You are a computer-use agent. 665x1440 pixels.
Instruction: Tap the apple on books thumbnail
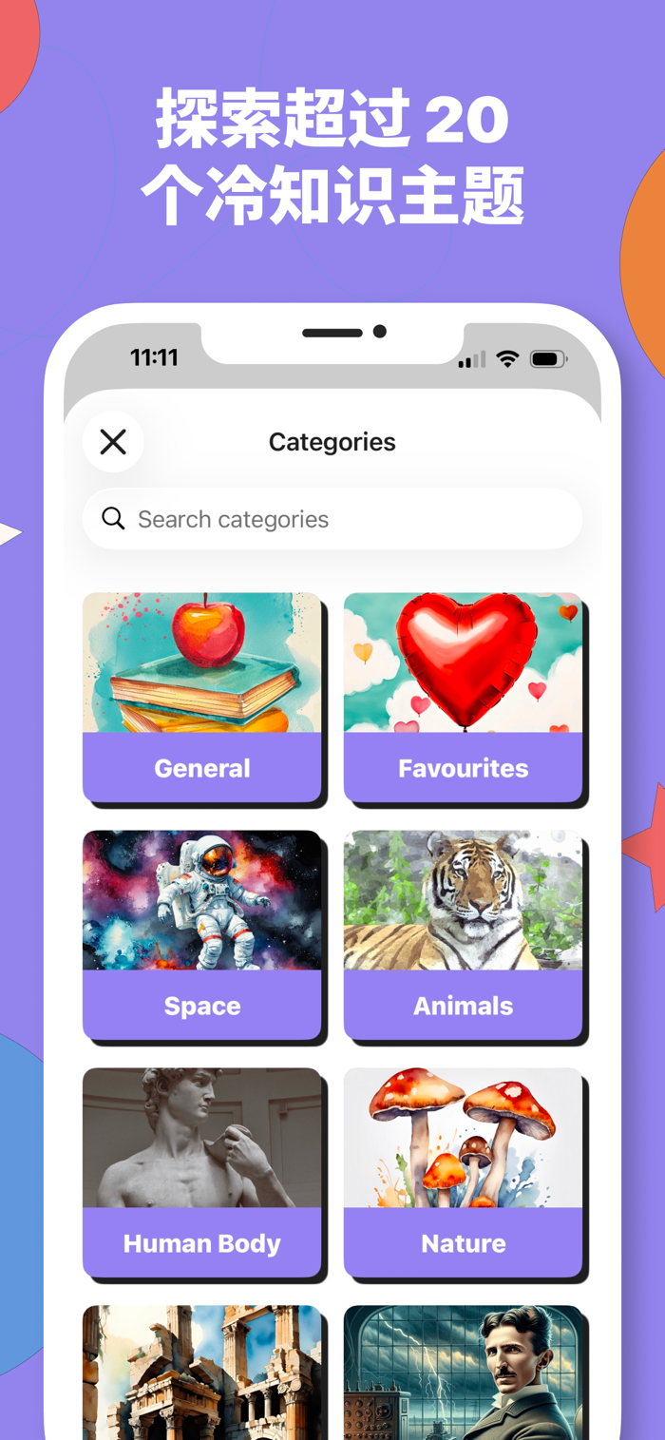tap(202, 662)
